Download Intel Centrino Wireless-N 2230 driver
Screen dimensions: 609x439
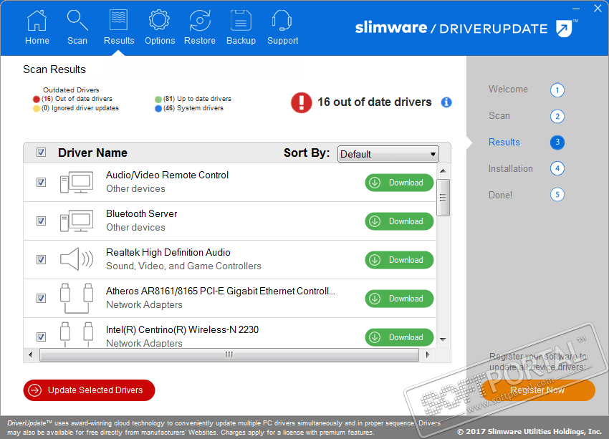click(399, 337)
